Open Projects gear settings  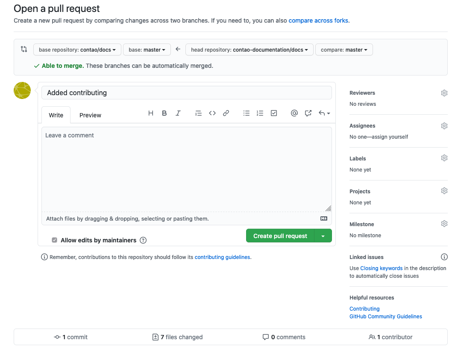(x=444, y=191)
